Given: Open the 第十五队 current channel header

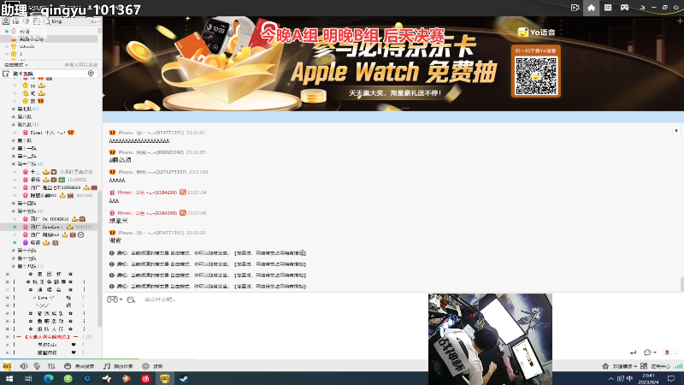Looking at the screenshot, I should pos(50,74).
